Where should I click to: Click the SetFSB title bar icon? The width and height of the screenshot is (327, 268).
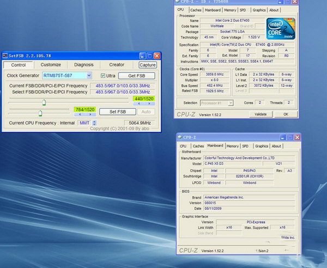[5, 56]
